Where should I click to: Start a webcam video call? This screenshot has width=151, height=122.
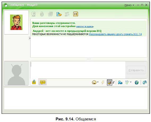(x=33, y=14)
